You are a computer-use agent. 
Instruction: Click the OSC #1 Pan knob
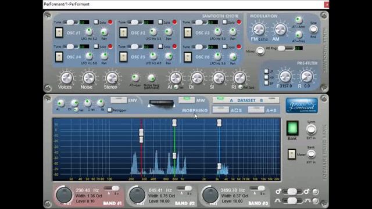coord(104,32)
